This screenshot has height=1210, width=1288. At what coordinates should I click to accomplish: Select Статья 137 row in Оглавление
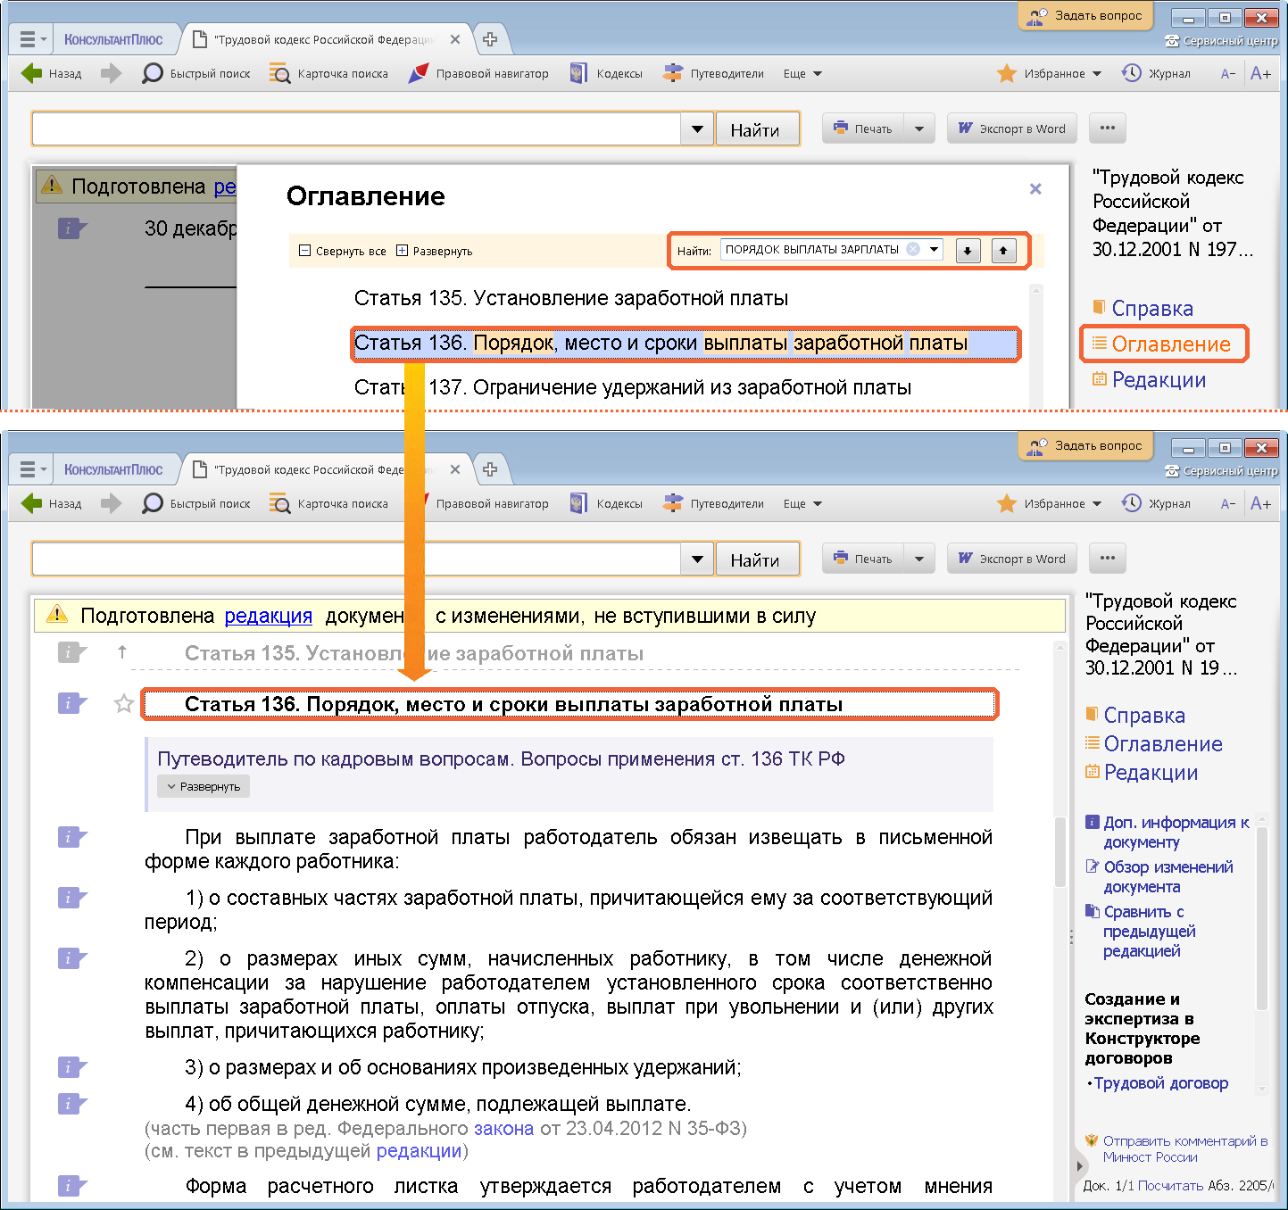[x=633, y=387]
